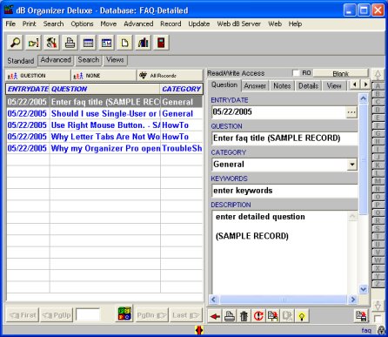Click the PgUp navigation button
The height and width of the screenshot is (337, 388).
57,315
